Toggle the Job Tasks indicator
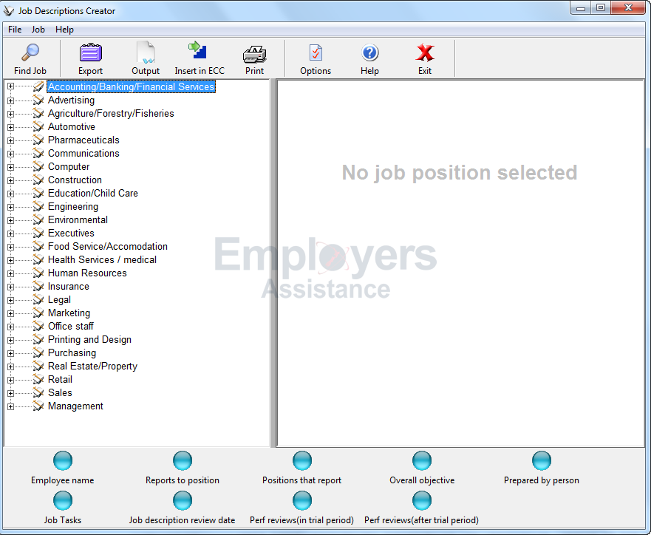 (63, 501)
